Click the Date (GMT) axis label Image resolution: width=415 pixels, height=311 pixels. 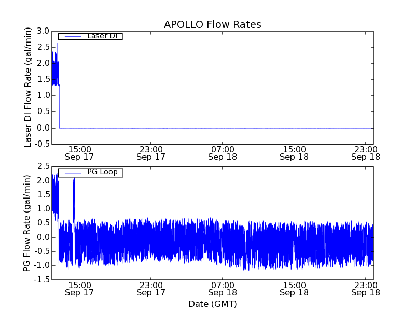tap(213, 304)
